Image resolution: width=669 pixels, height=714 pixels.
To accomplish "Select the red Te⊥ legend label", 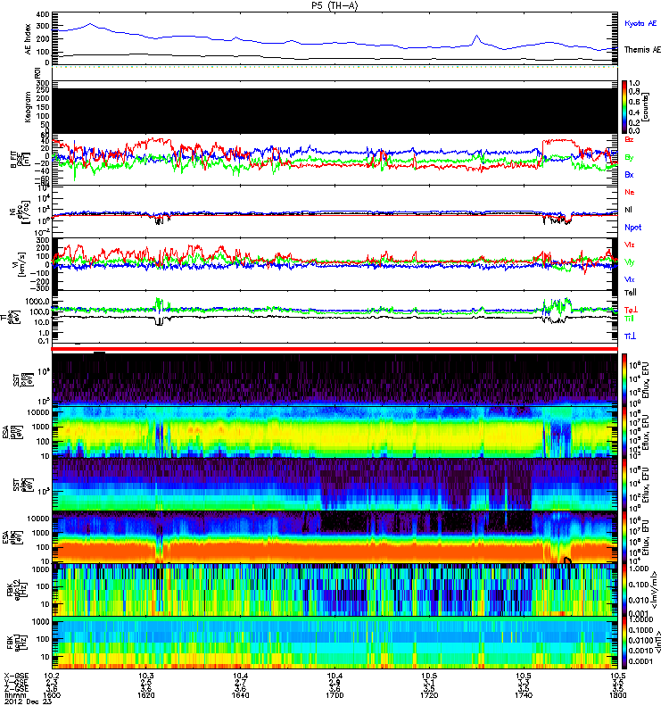I will pos(631,310).
